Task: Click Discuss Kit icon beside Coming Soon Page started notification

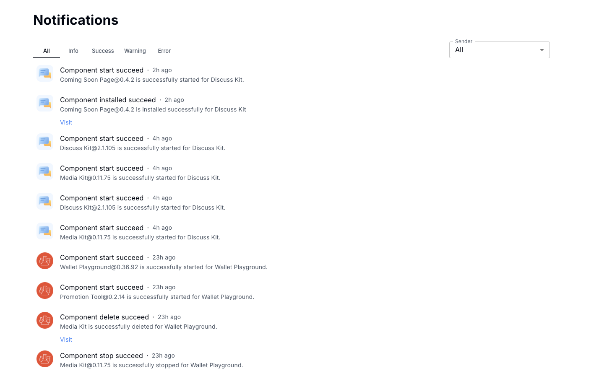Action: click(45, 73)
